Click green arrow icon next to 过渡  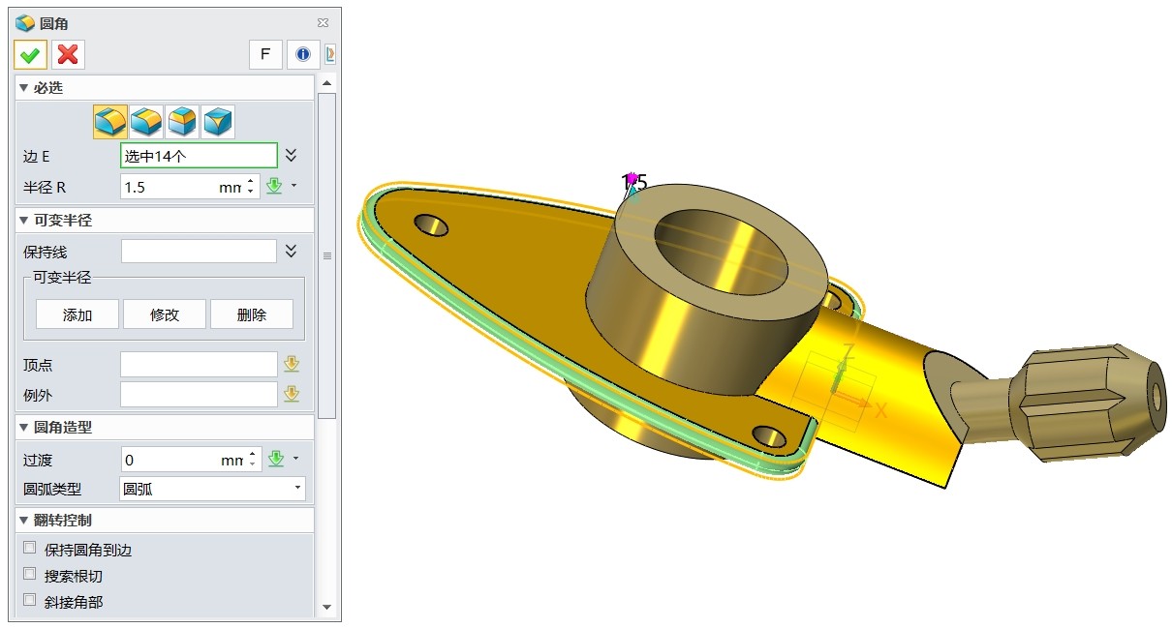276,460
